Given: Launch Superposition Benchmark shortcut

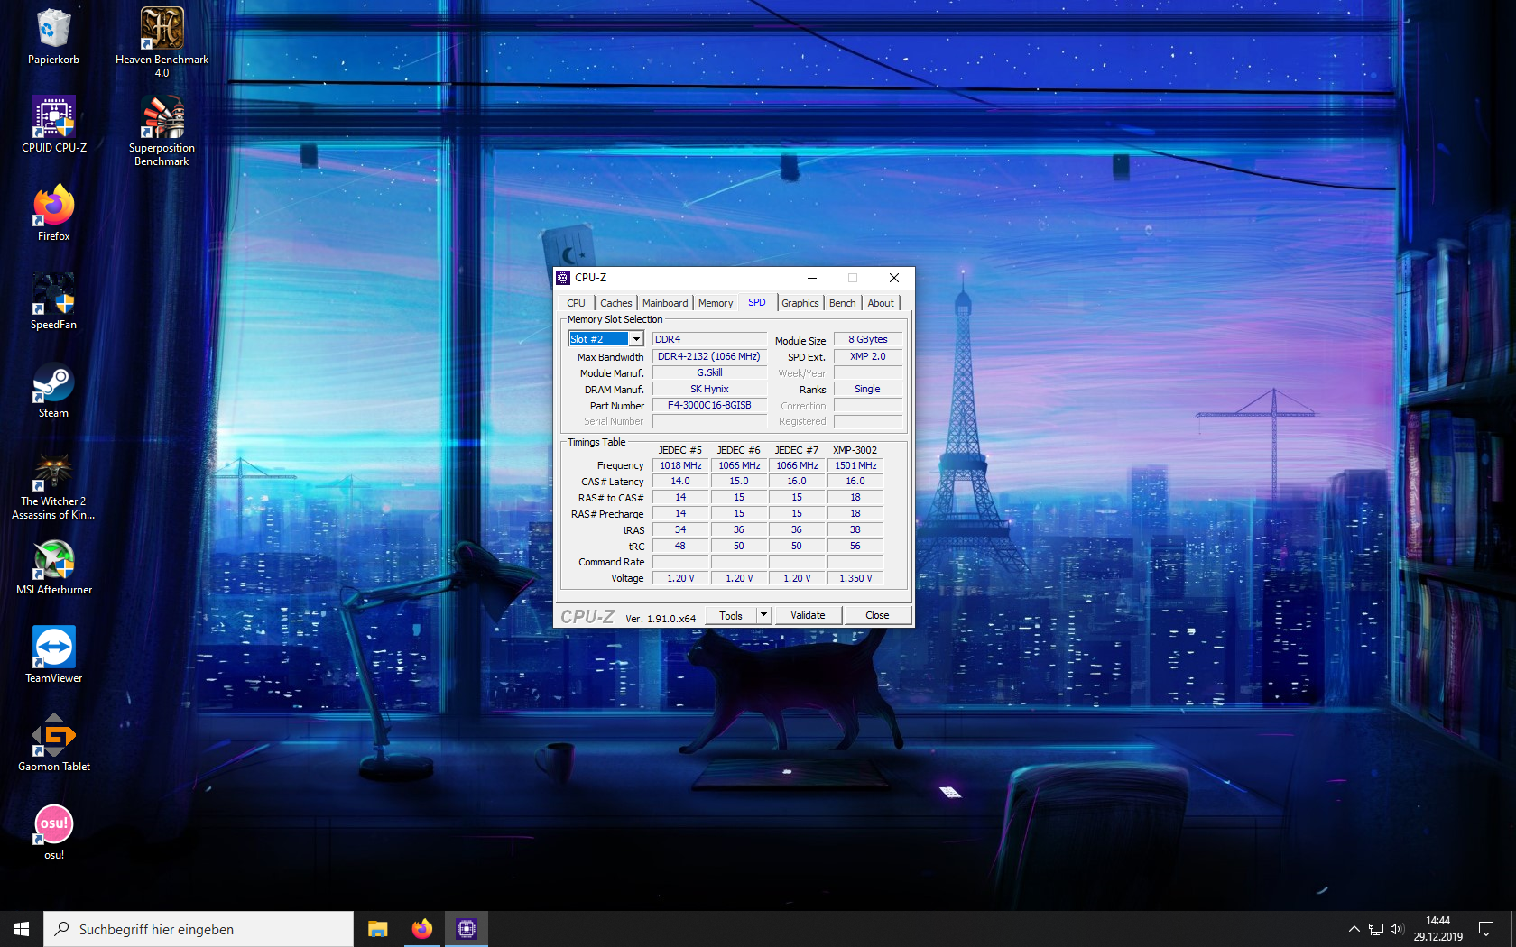Looking at the screenshot, I should 162,131.
